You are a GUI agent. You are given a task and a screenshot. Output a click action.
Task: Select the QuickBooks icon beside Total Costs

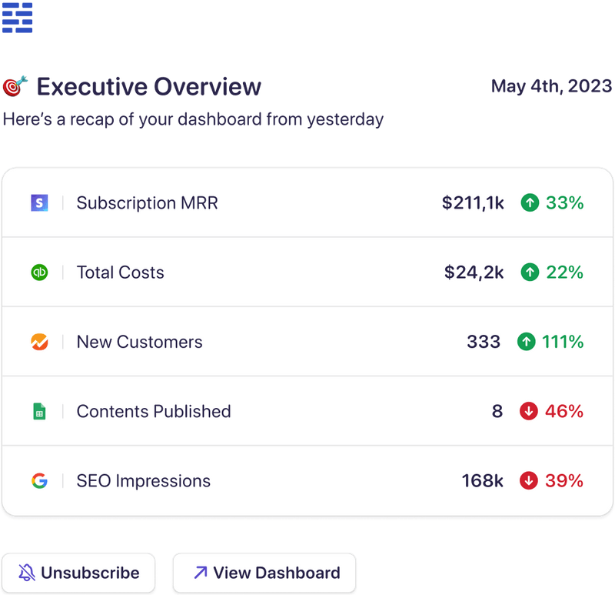coord(40,272)
